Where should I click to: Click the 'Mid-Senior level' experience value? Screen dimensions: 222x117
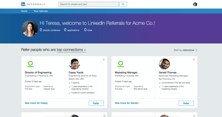[140, 89]
